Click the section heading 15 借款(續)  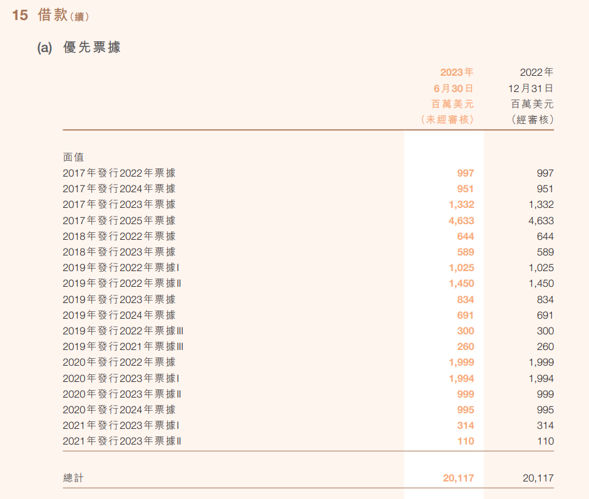coord(50,16)
